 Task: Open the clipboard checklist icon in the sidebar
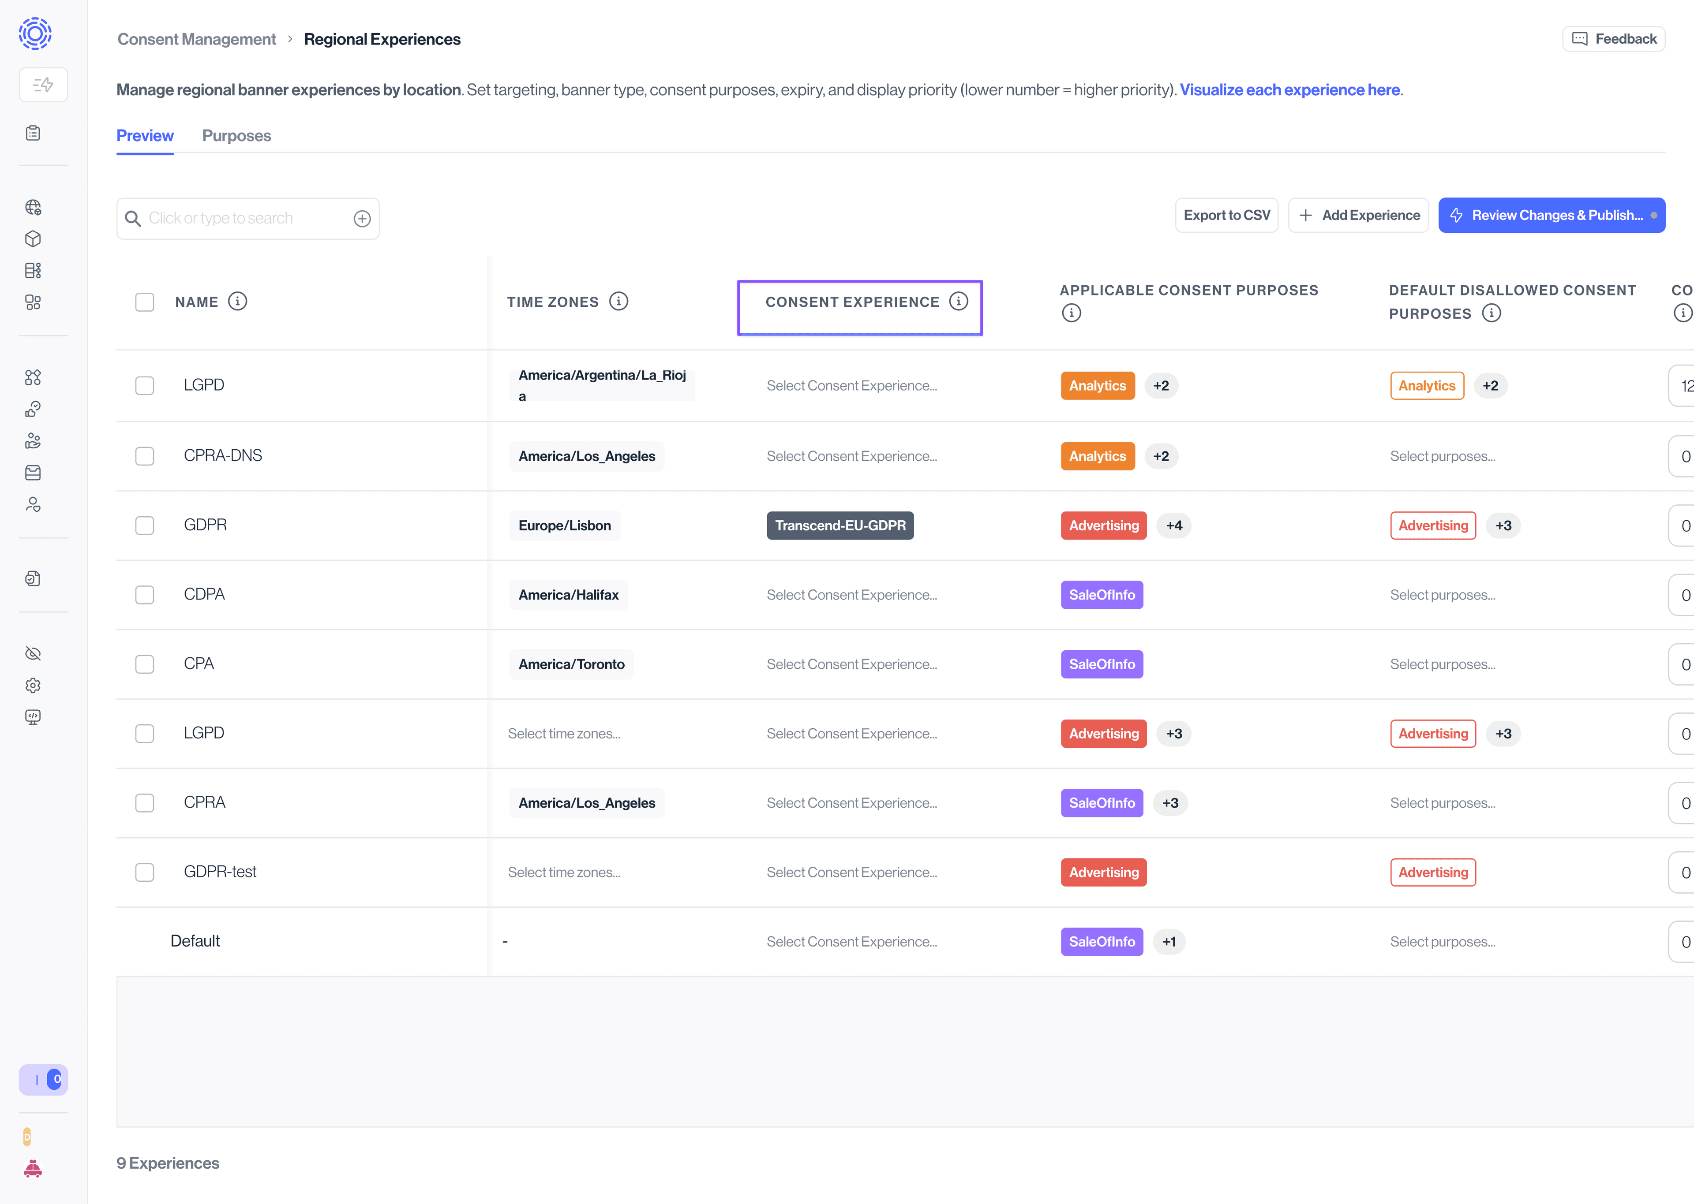[34, 134]
